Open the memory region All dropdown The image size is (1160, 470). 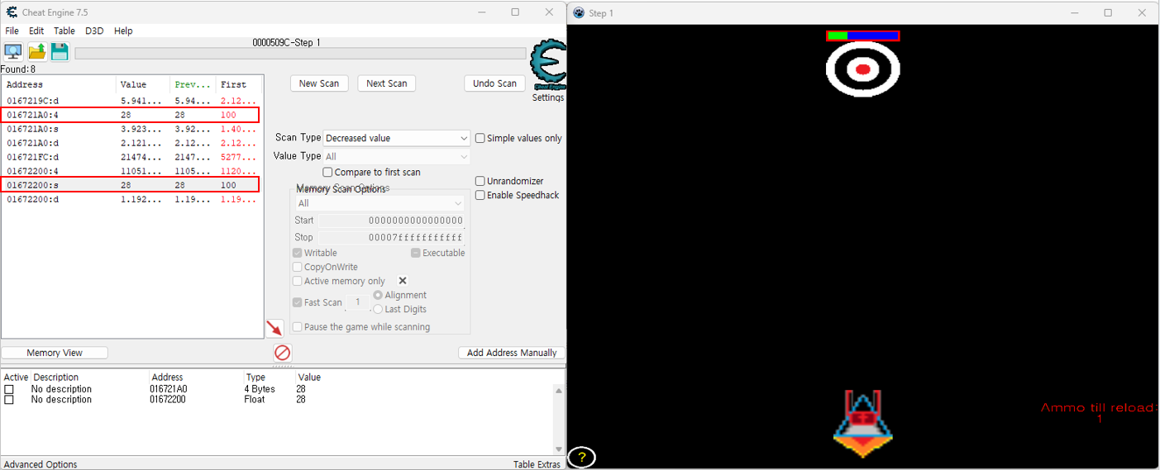(380, 203)
